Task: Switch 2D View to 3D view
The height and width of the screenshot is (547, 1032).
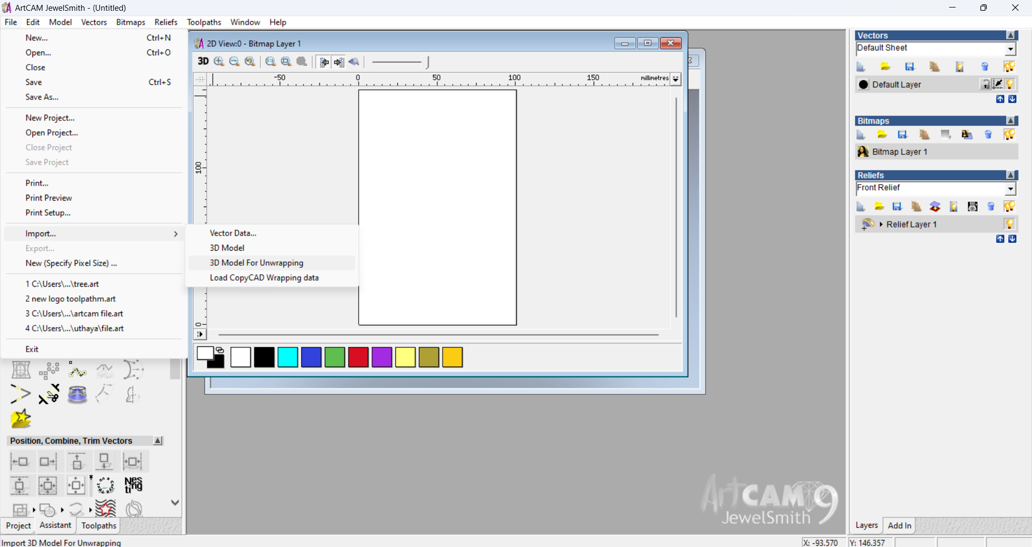Action: (x=203, y=61)
